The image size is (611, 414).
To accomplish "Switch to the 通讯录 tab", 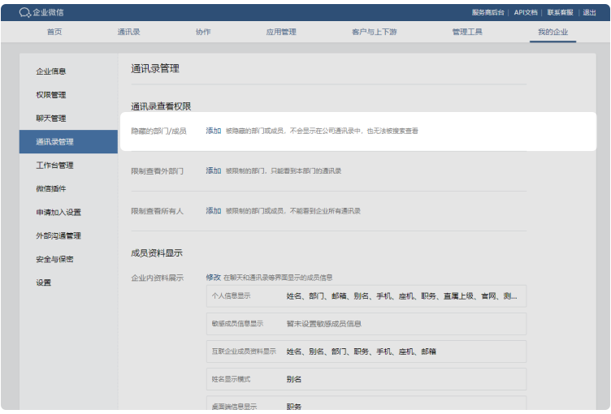I will pyautogui.click(x=128, y=32).
